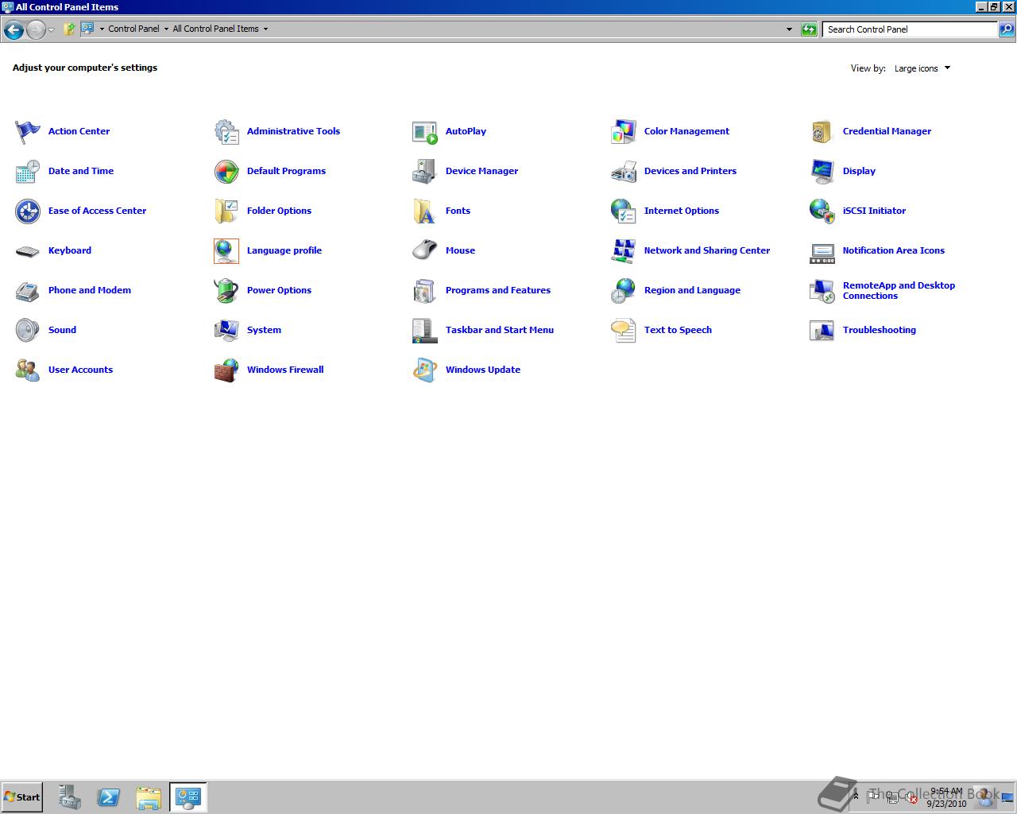
Task: Open the Windows Firewall brick wall icon
Action: click(x=226, y=370)
